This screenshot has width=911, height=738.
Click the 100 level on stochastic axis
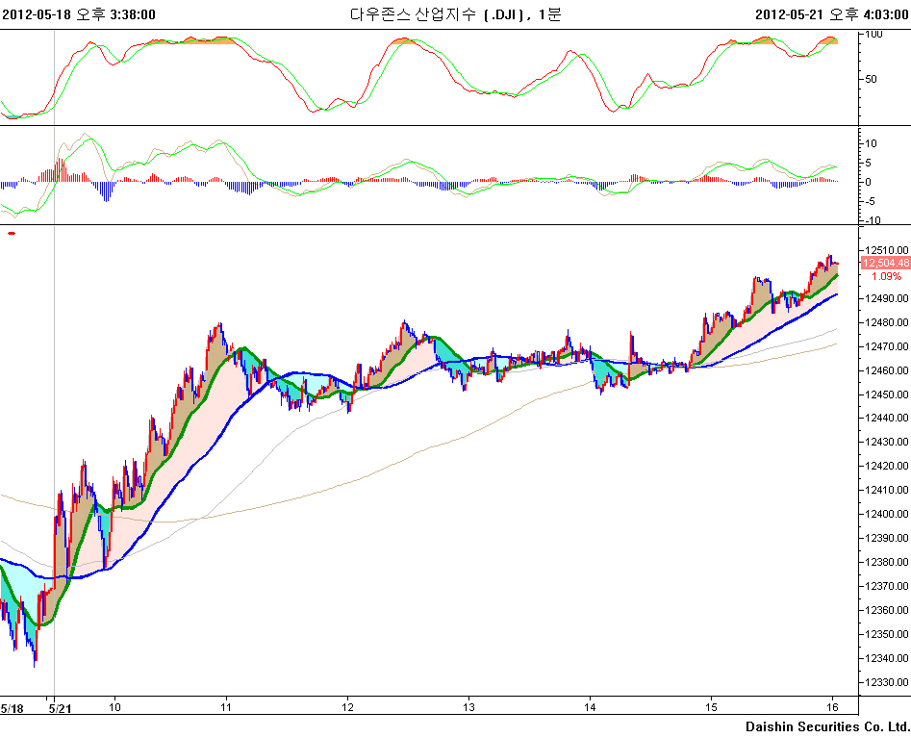(x=874, y=35)
